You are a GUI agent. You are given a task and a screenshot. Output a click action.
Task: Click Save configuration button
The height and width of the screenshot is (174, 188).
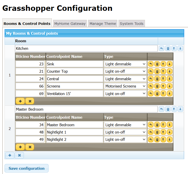click(26, 168)
